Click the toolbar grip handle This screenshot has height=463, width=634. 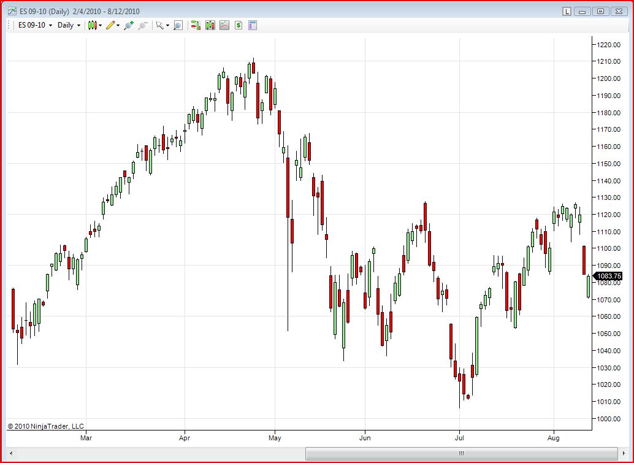click(9, 25)
